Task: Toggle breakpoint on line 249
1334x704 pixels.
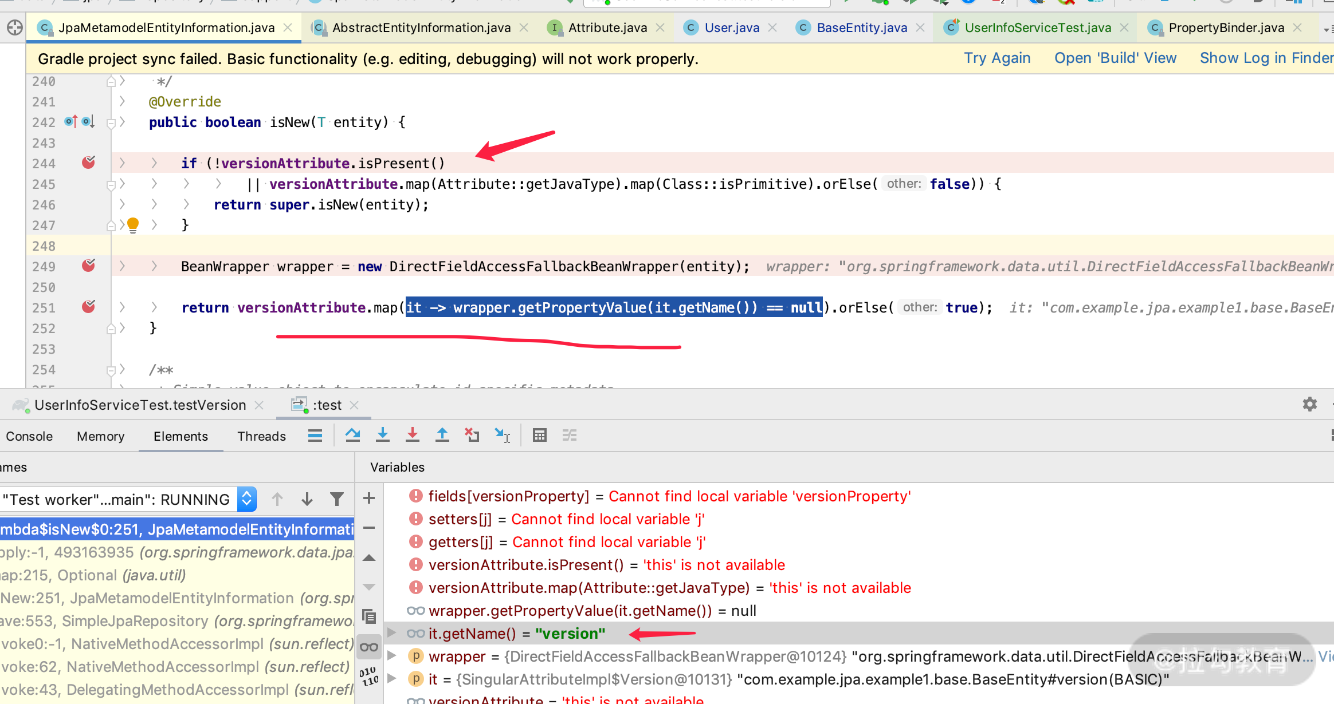Action: click(88, 266)
